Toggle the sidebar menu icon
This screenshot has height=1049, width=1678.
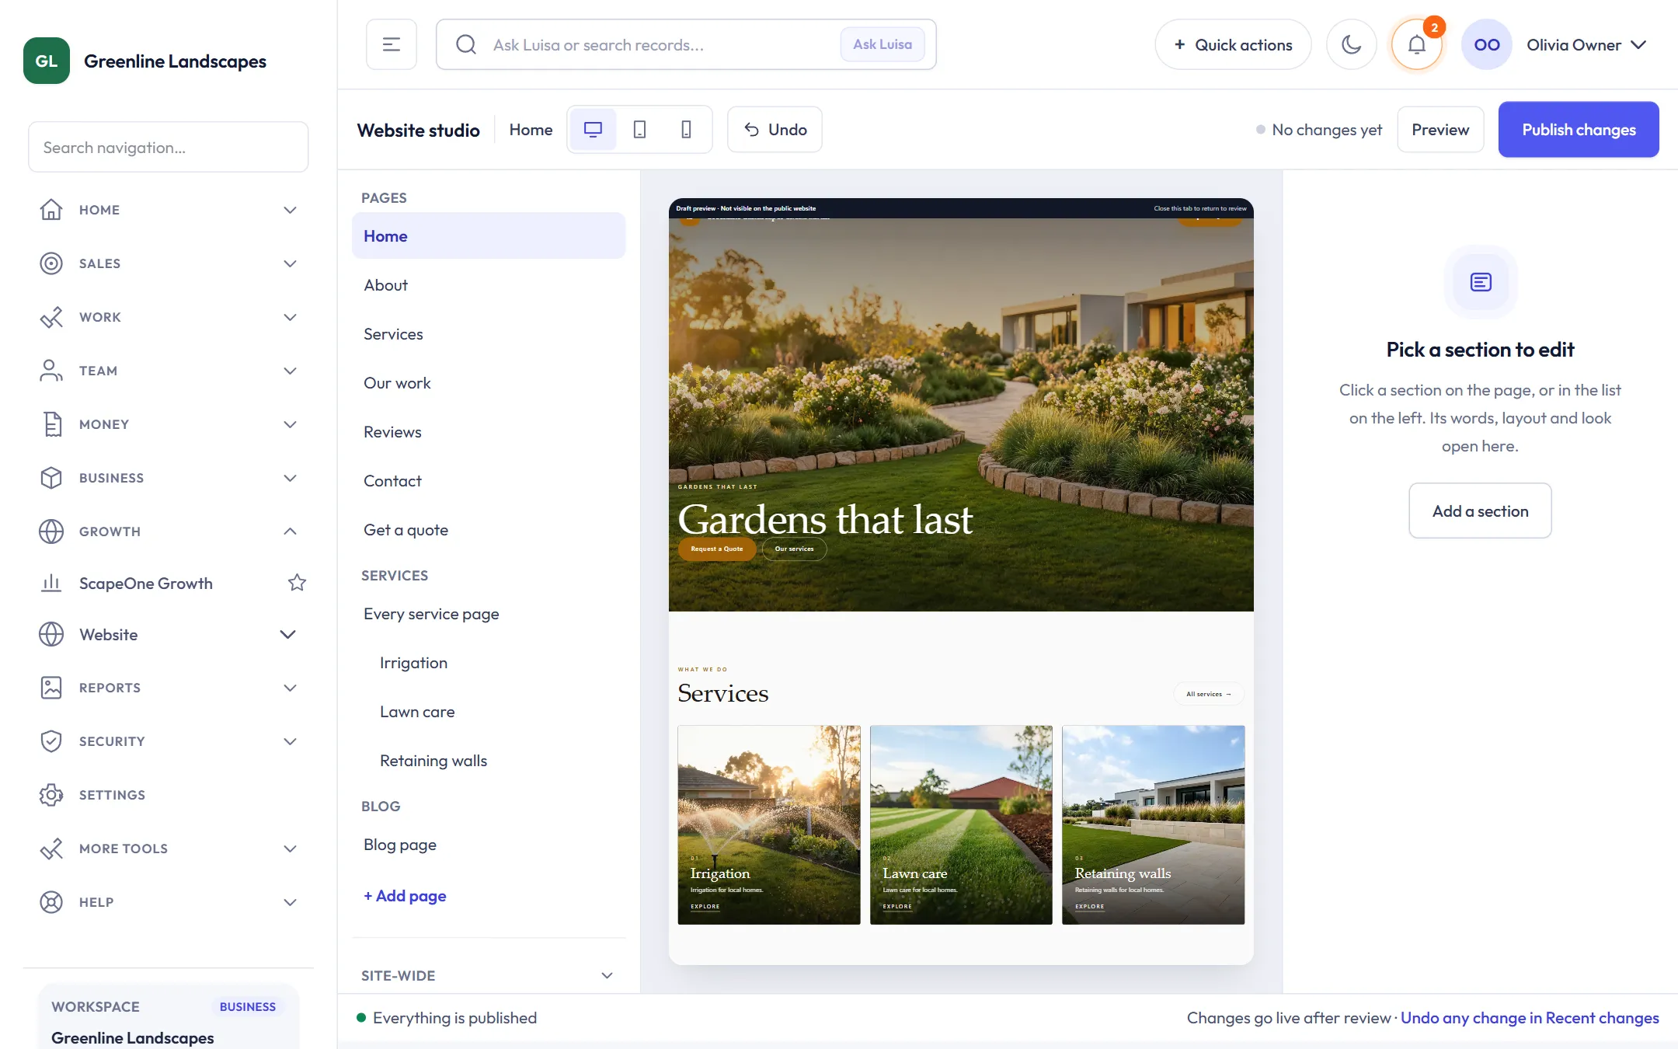click(x=392, y=44)
